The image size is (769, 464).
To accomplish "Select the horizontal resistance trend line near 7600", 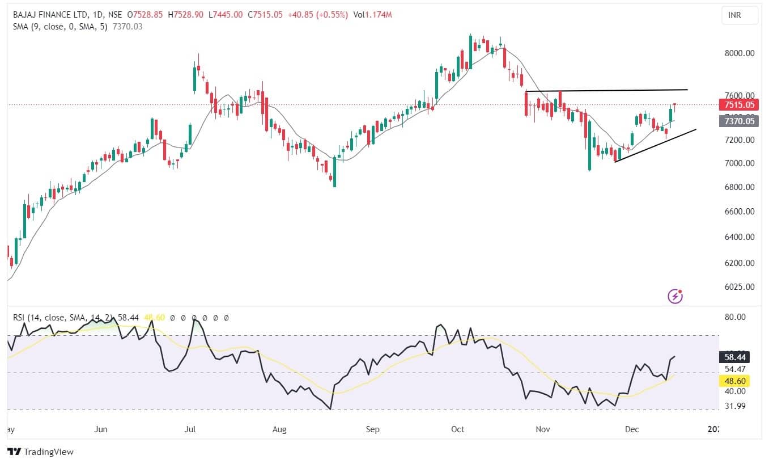I will pyautogui.click(x=606, y=90).
